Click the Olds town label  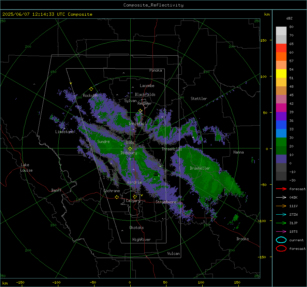[130, 142]
